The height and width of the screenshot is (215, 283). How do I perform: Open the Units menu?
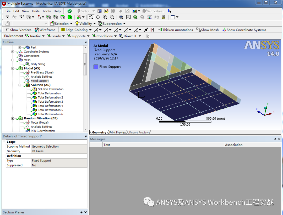[36, 11]
